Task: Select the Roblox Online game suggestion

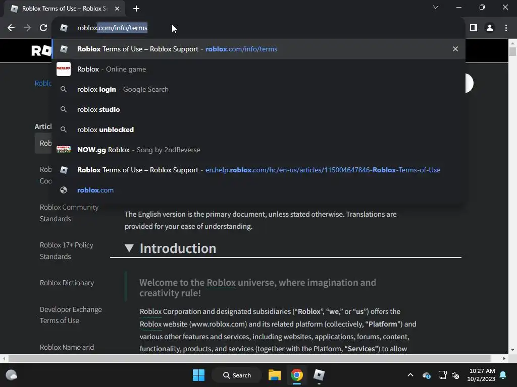Action: coord(258,69)
